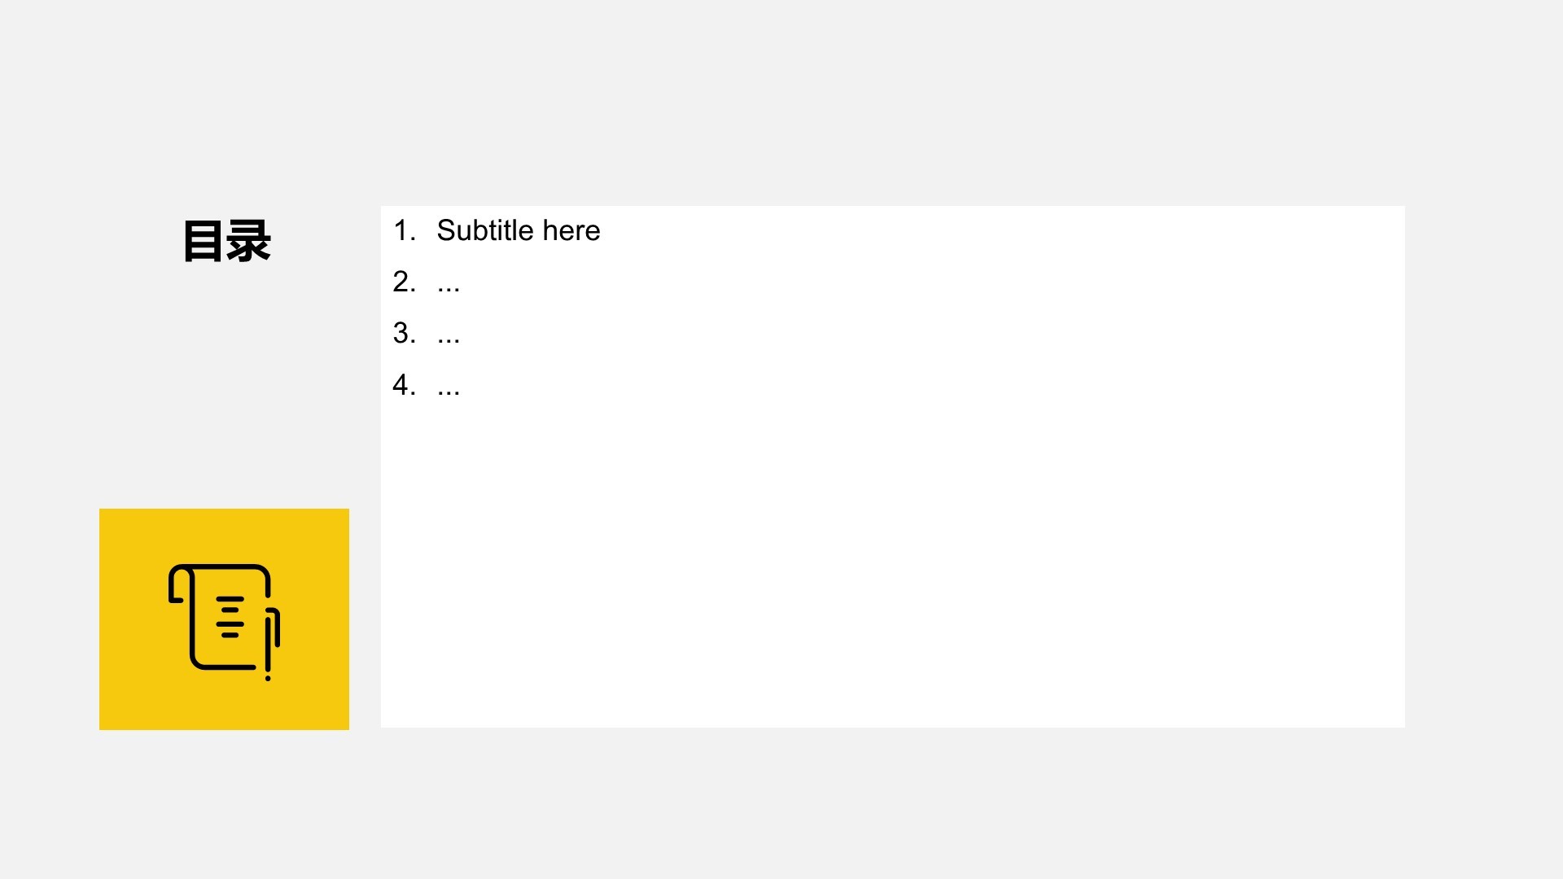Click the character 录 in the title
1563x879 pixels.
(x=248, y=241)
